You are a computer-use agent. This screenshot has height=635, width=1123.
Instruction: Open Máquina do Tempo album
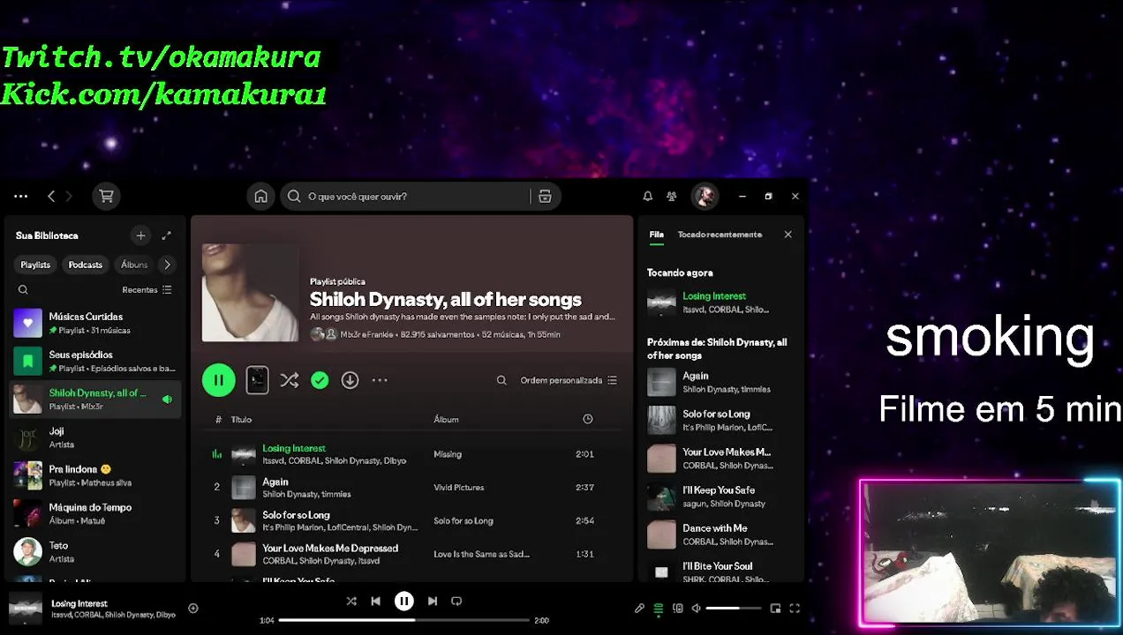coord(94,513)
